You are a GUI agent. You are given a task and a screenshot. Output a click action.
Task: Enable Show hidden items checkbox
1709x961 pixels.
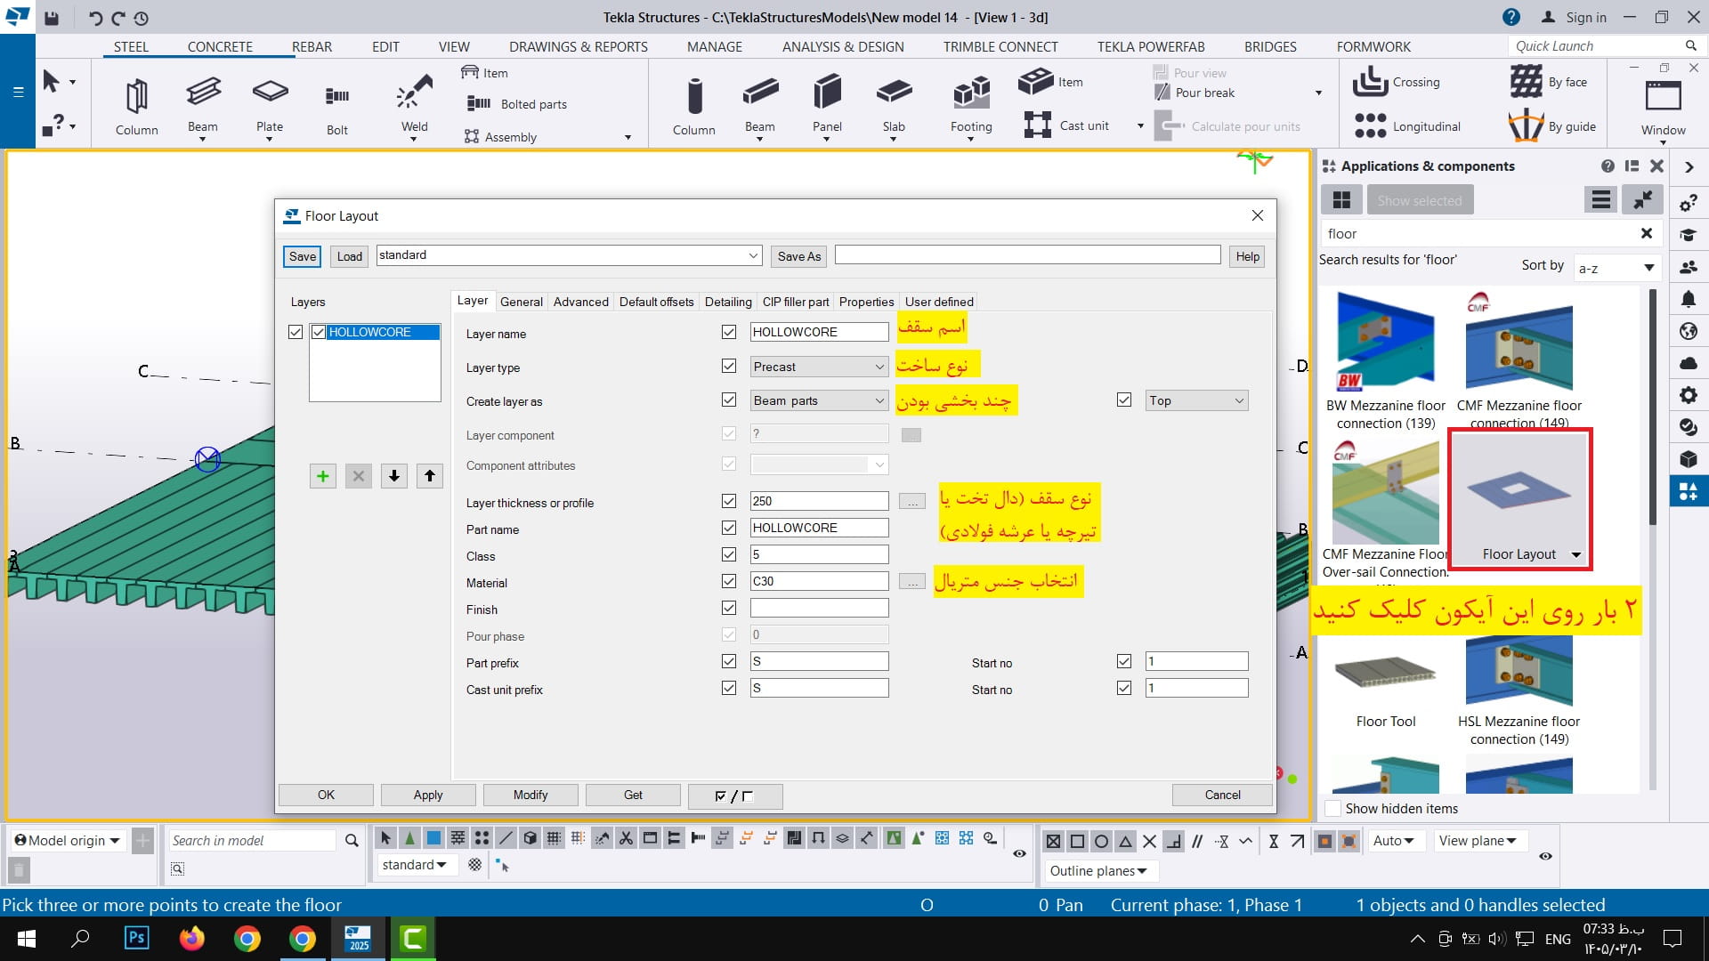(x=1333, y=808)
